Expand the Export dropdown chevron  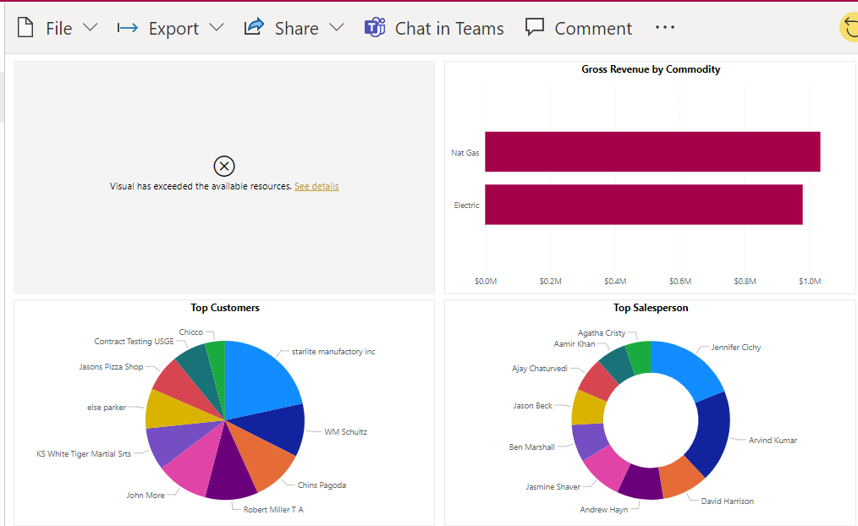click(217, 27)
